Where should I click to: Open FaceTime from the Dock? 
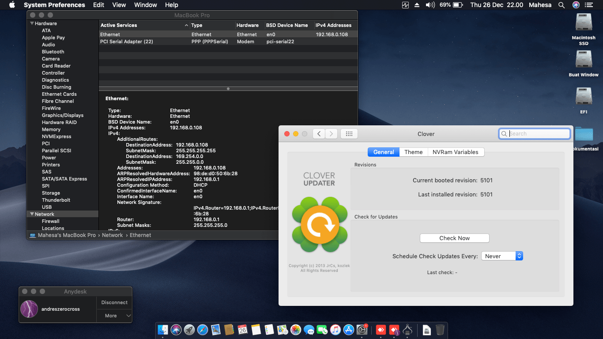(x=322, y=329)
